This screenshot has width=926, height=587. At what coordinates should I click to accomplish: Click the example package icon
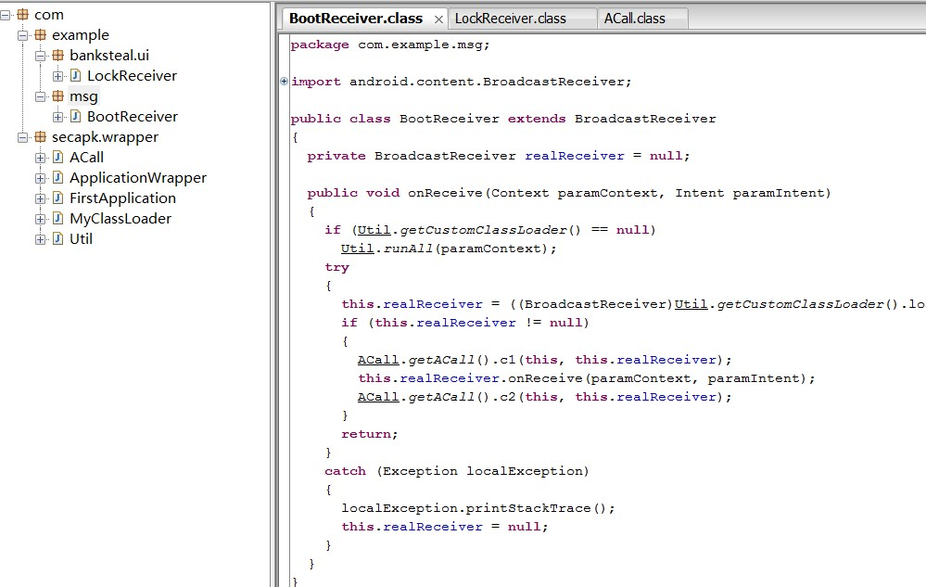(40, 35)
